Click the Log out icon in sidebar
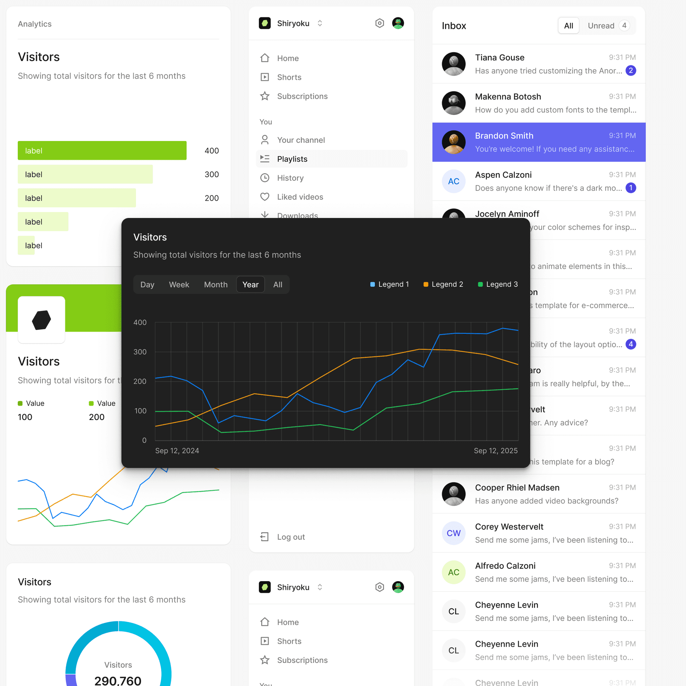The image size is (686, 686). point(265,537)
